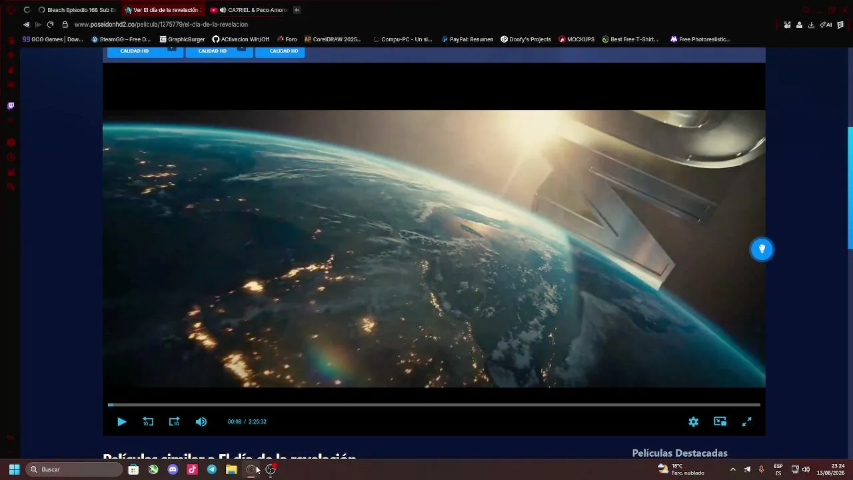Open Discord from the taskbar
Image resolution: width=853 pixels, height=480 pixels.
(x=173, y=469)
